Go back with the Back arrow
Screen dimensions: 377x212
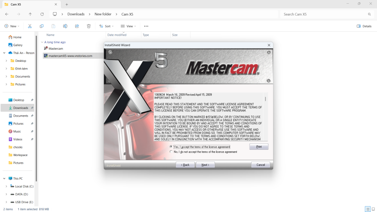point(7,14)
